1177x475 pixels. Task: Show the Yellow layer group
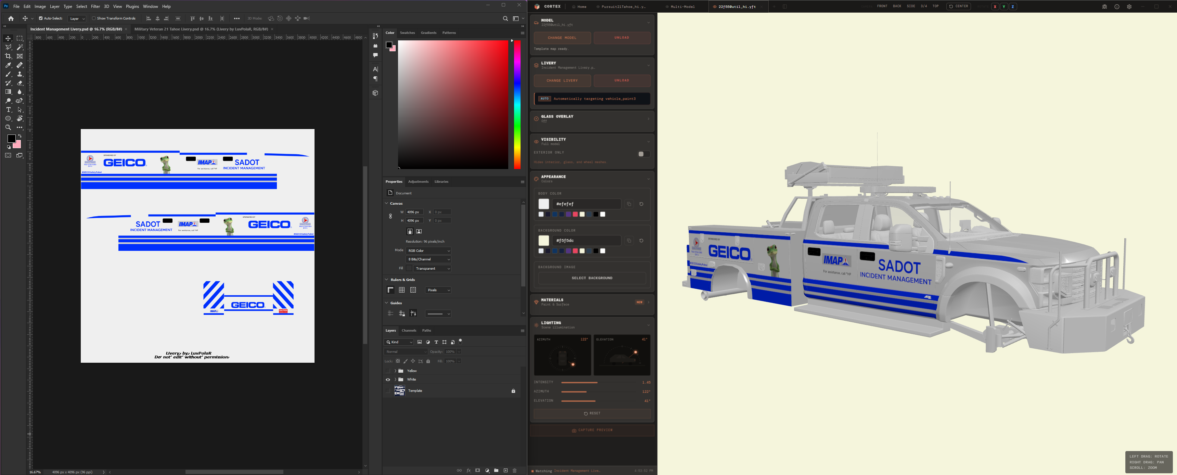[388, 371]
